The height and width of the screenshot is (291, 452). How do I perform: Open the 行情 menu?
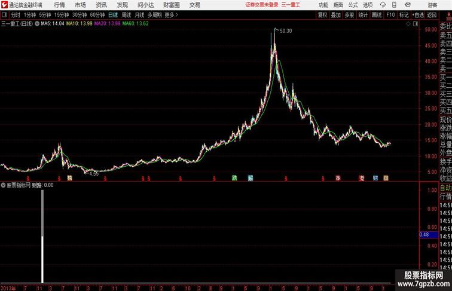pos(59,5)
